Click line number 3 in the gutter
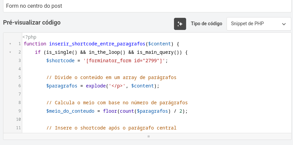The width and height of the screenshot is (293, 145). 20,61
